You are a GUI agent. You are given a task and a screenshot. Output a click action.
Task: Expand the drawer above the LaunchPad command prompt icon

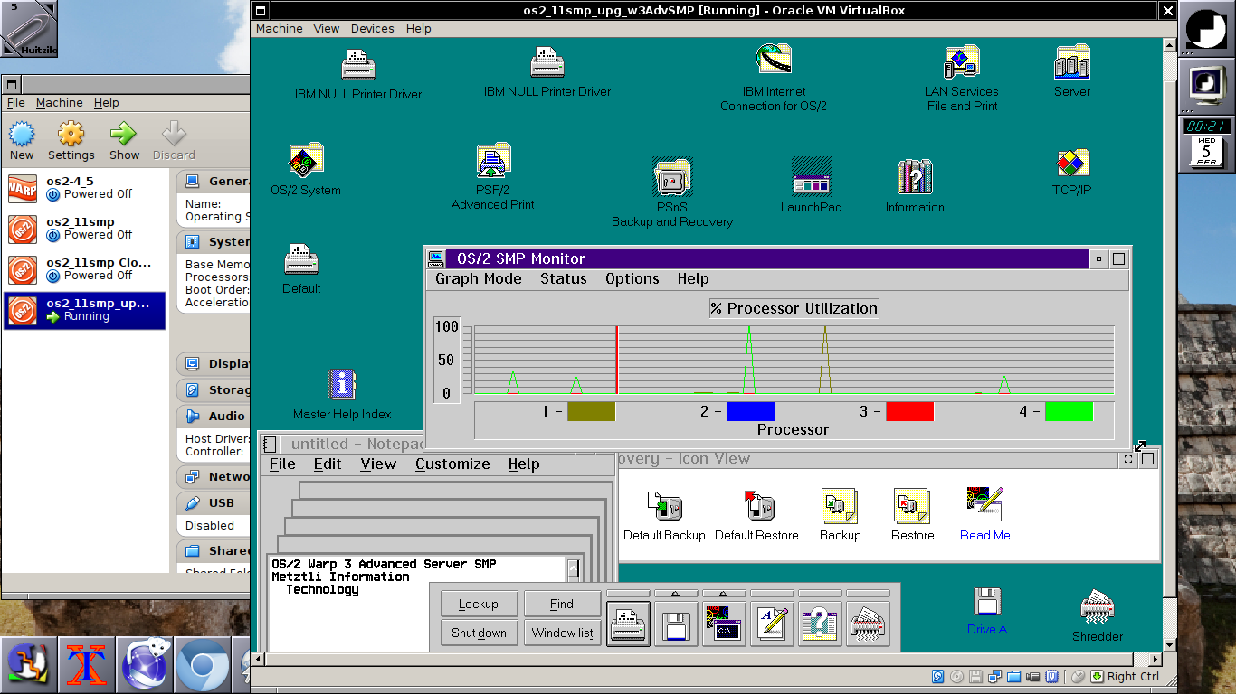pos(724,594)
